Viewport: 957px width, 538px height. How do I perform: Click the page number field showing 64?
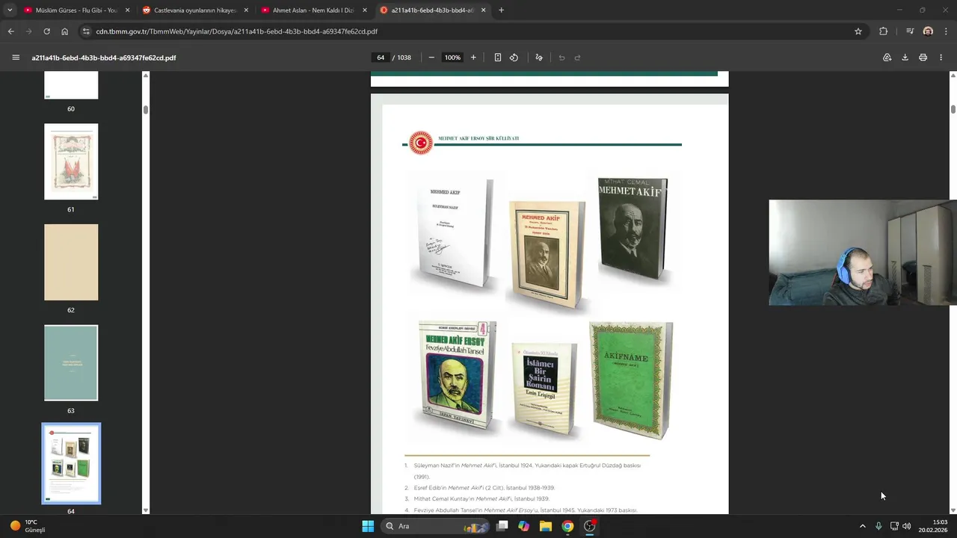click(381, 58)
